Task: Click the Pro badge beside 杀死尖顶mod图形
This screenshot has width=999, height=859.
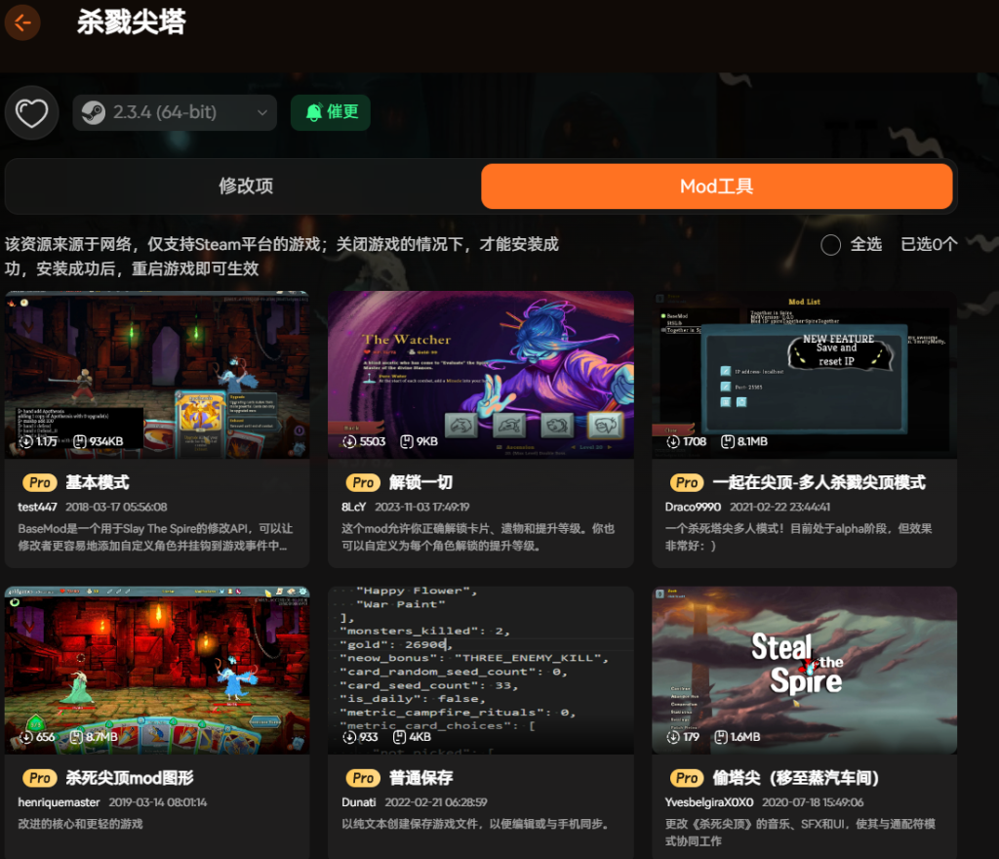Action: click(x=39, y=778)
